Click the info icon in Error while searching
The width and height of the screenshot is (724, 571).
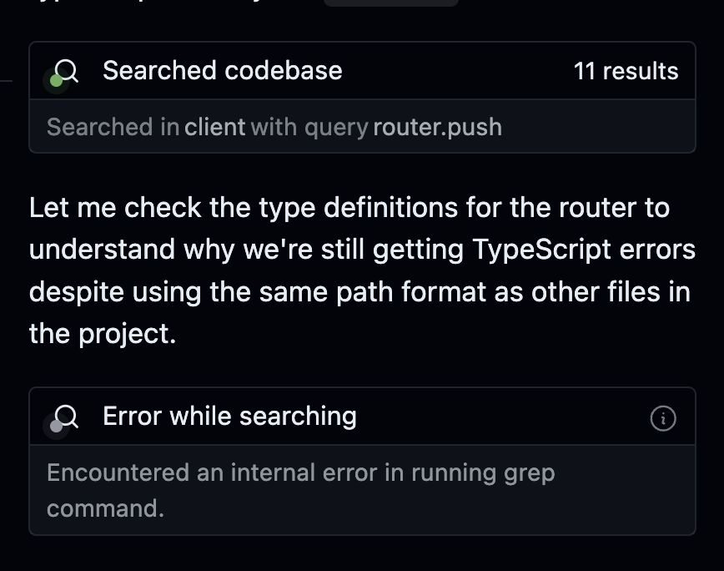[663, 418]
